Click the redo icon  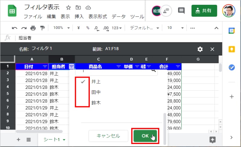24,28
